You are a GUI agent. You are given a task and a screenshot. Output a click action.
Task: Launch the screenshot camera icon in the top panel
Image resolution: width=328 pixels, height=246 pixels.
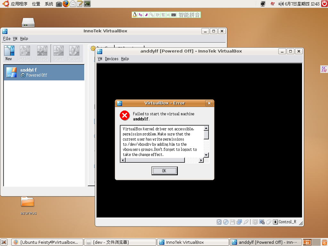[59, 4]
